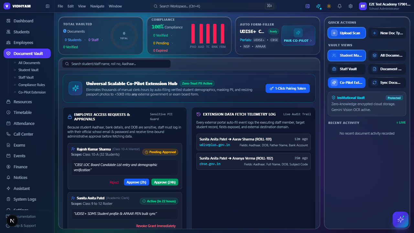The height and width of the screenshot is (233, 414).
Task: Open the View menu
Action: [x=82, y=6]
